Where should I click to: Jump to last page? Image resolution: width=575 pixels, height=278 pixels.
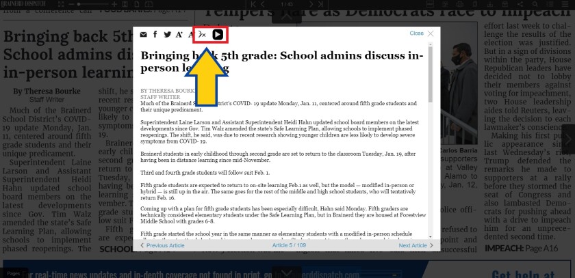point(320,4)
